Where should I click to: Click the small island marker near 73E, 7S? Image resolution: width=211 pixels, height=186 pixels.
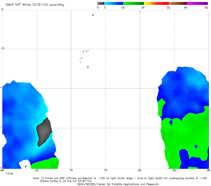tap(88, 67)
